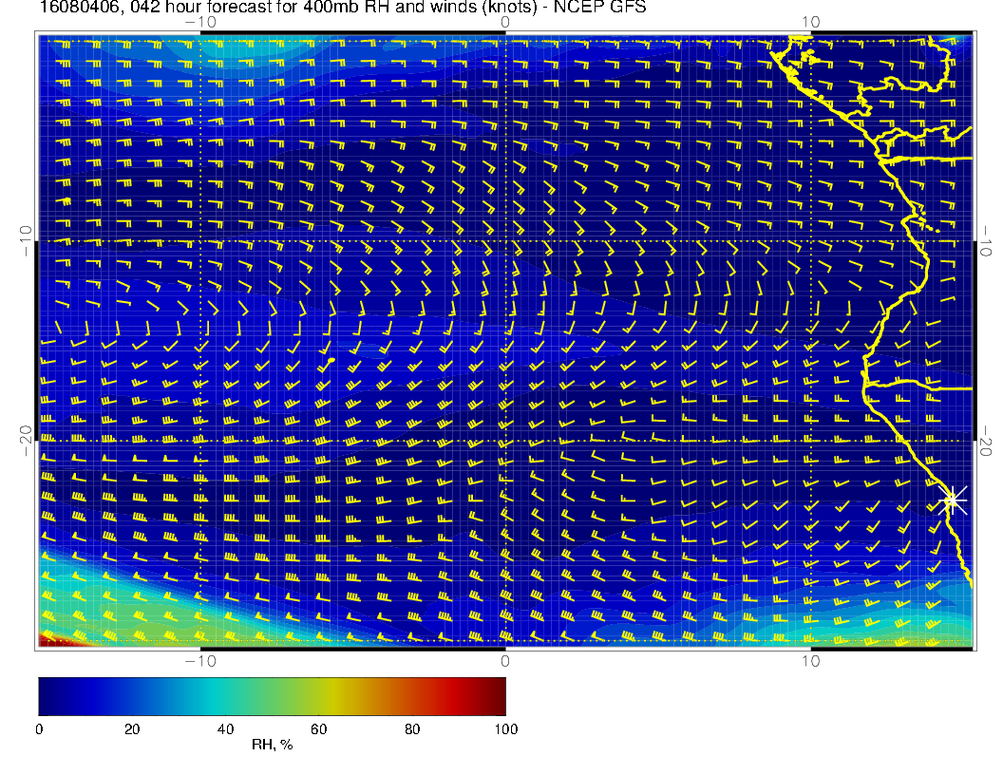The image size is (1003, 775).
Task: Select the cyan 40% region of the colorbar
Action: pos(225,695)
